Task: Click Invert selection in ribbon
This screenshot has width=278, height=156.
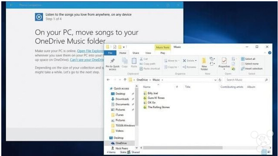Action: click(252, 69)
